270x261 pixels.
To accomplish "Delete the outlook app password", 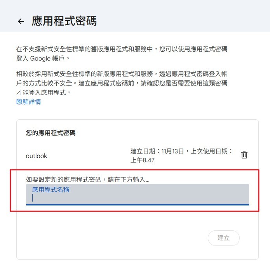I will point(244,155).
